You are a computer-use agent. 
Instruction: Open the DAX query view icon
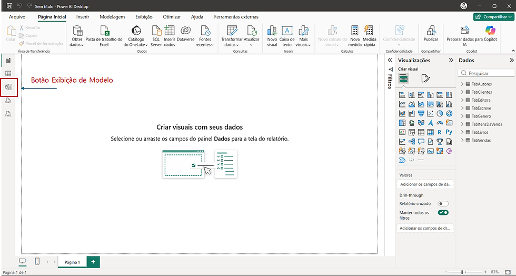[x=8, y=101]
